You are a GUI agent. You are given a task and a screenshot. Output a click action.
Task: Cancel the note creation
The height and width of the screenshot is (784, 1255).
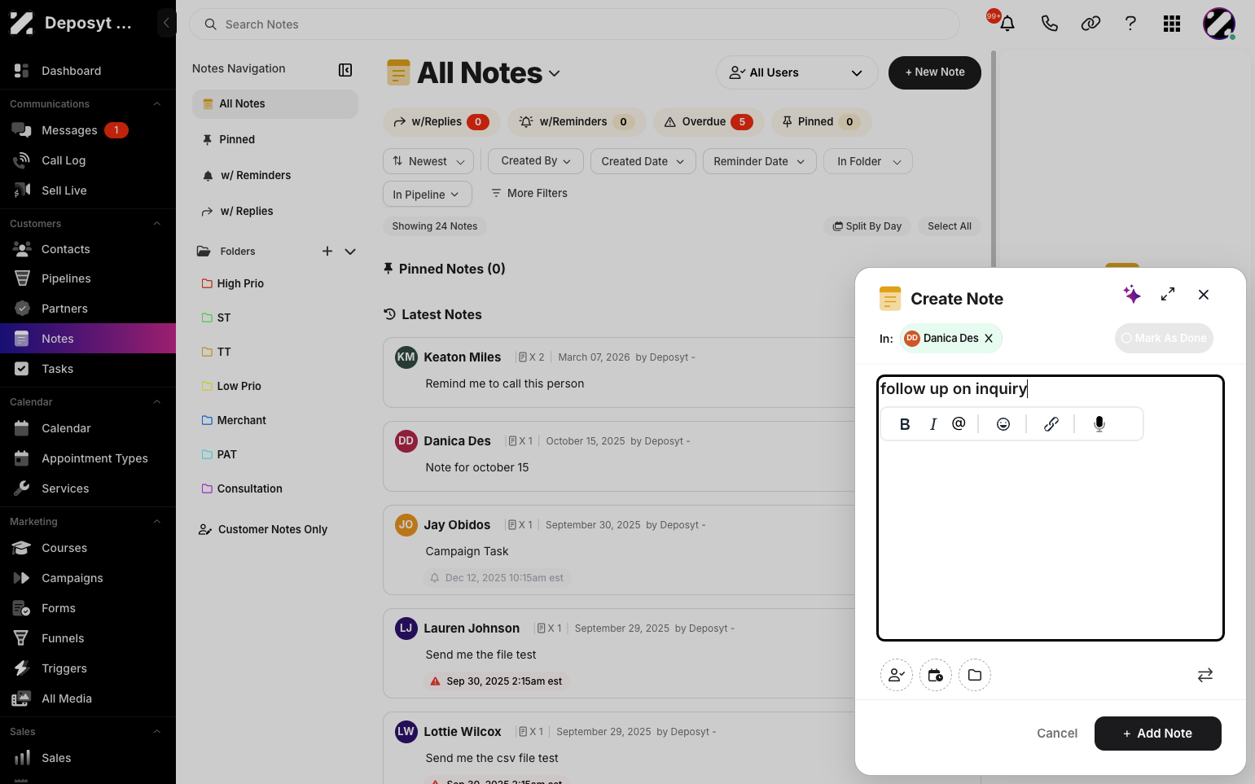click(1057, 734)
